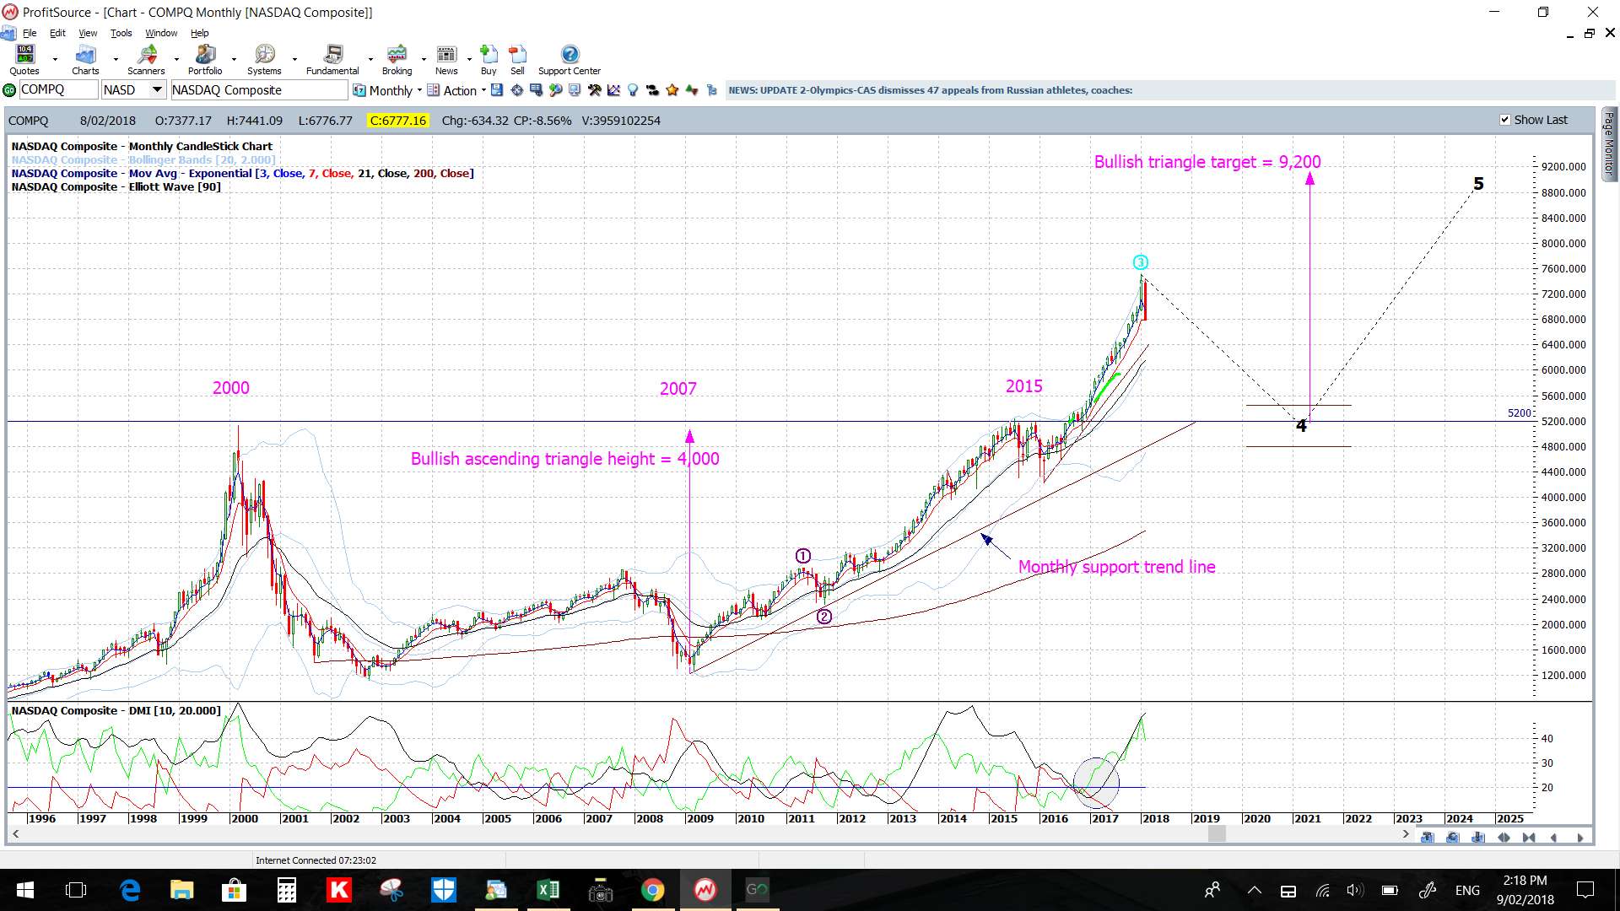Click the horizontal scrollbar thumb under chart
This screenshot has height=911, width=1620.
coord(1217,834)
